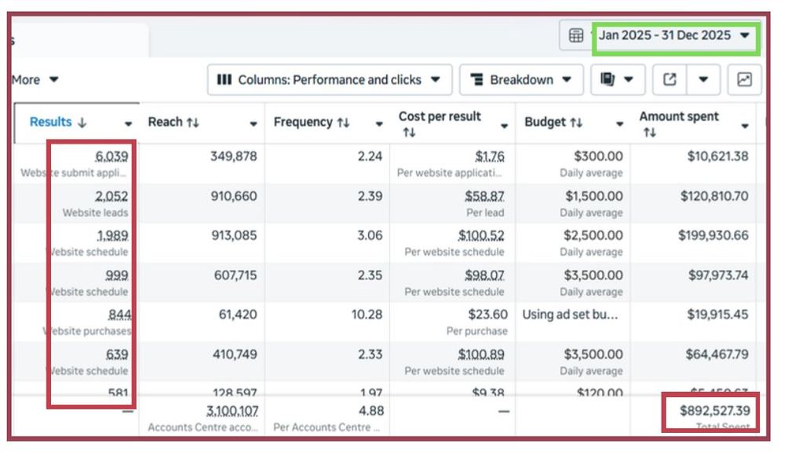Select the 910,660 reach cell
This screenshot has width=785, height=458.
pyautogui.click(x=234, y=196)
